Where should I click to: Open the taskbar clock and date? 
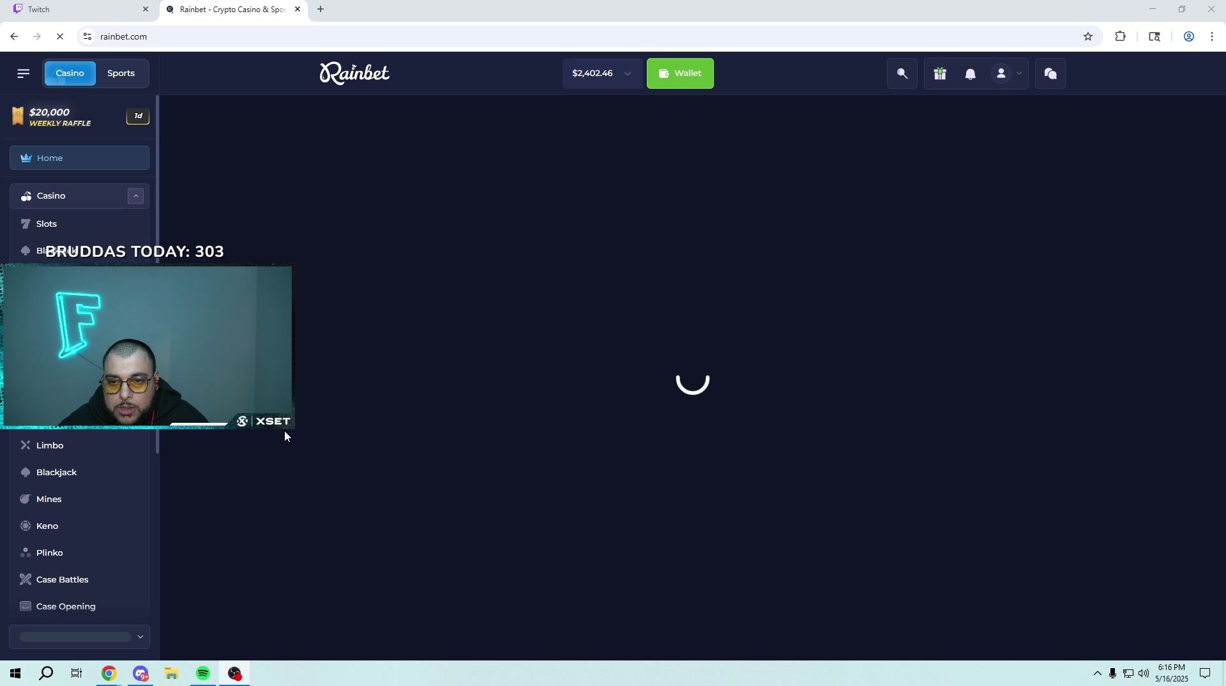click(1172, 674)
